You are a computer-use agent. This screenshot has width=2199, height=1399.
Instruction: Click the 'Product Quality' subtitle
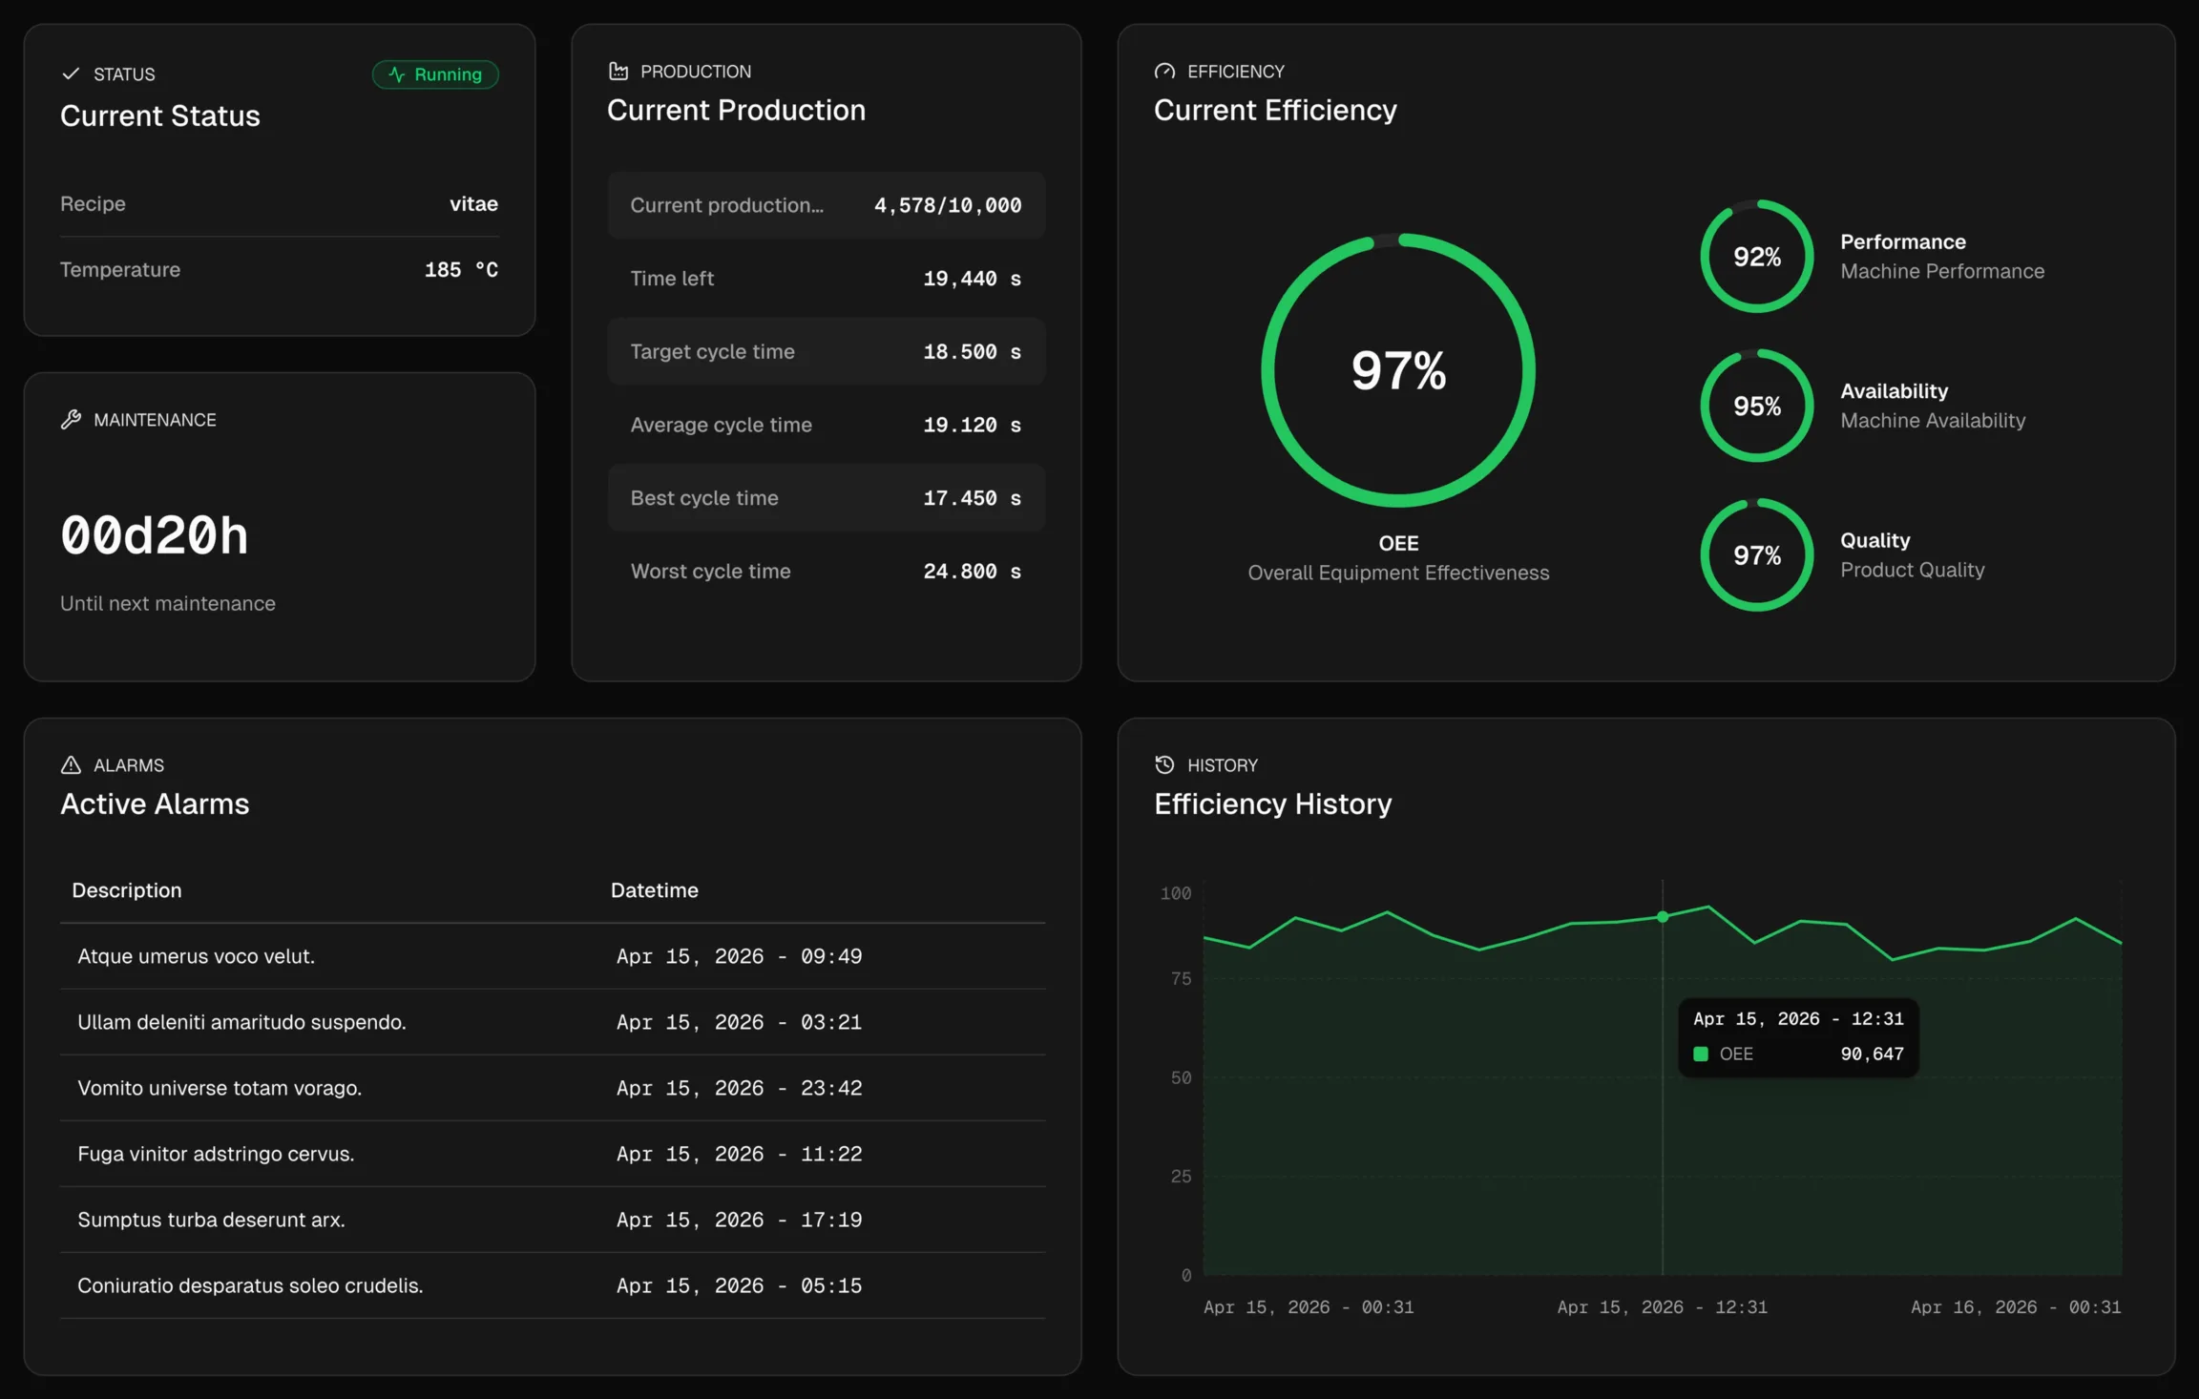1913,570
